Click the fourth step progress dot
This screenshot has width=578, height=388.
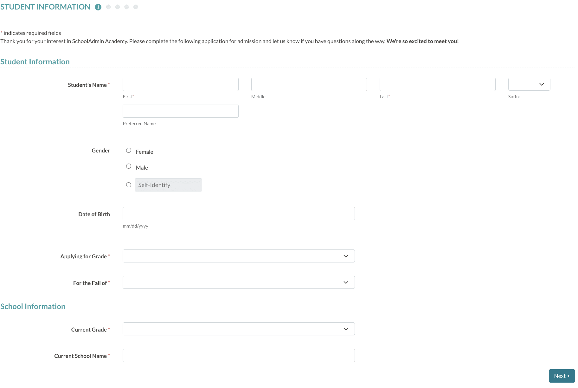pos(127,7)
